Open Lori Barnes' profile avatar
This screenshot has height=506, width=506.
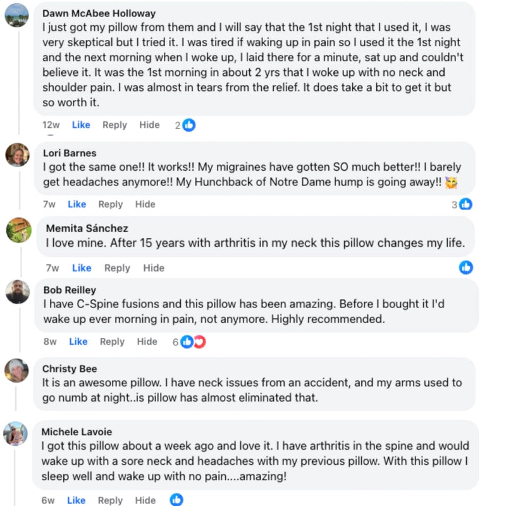pos(17,154)
